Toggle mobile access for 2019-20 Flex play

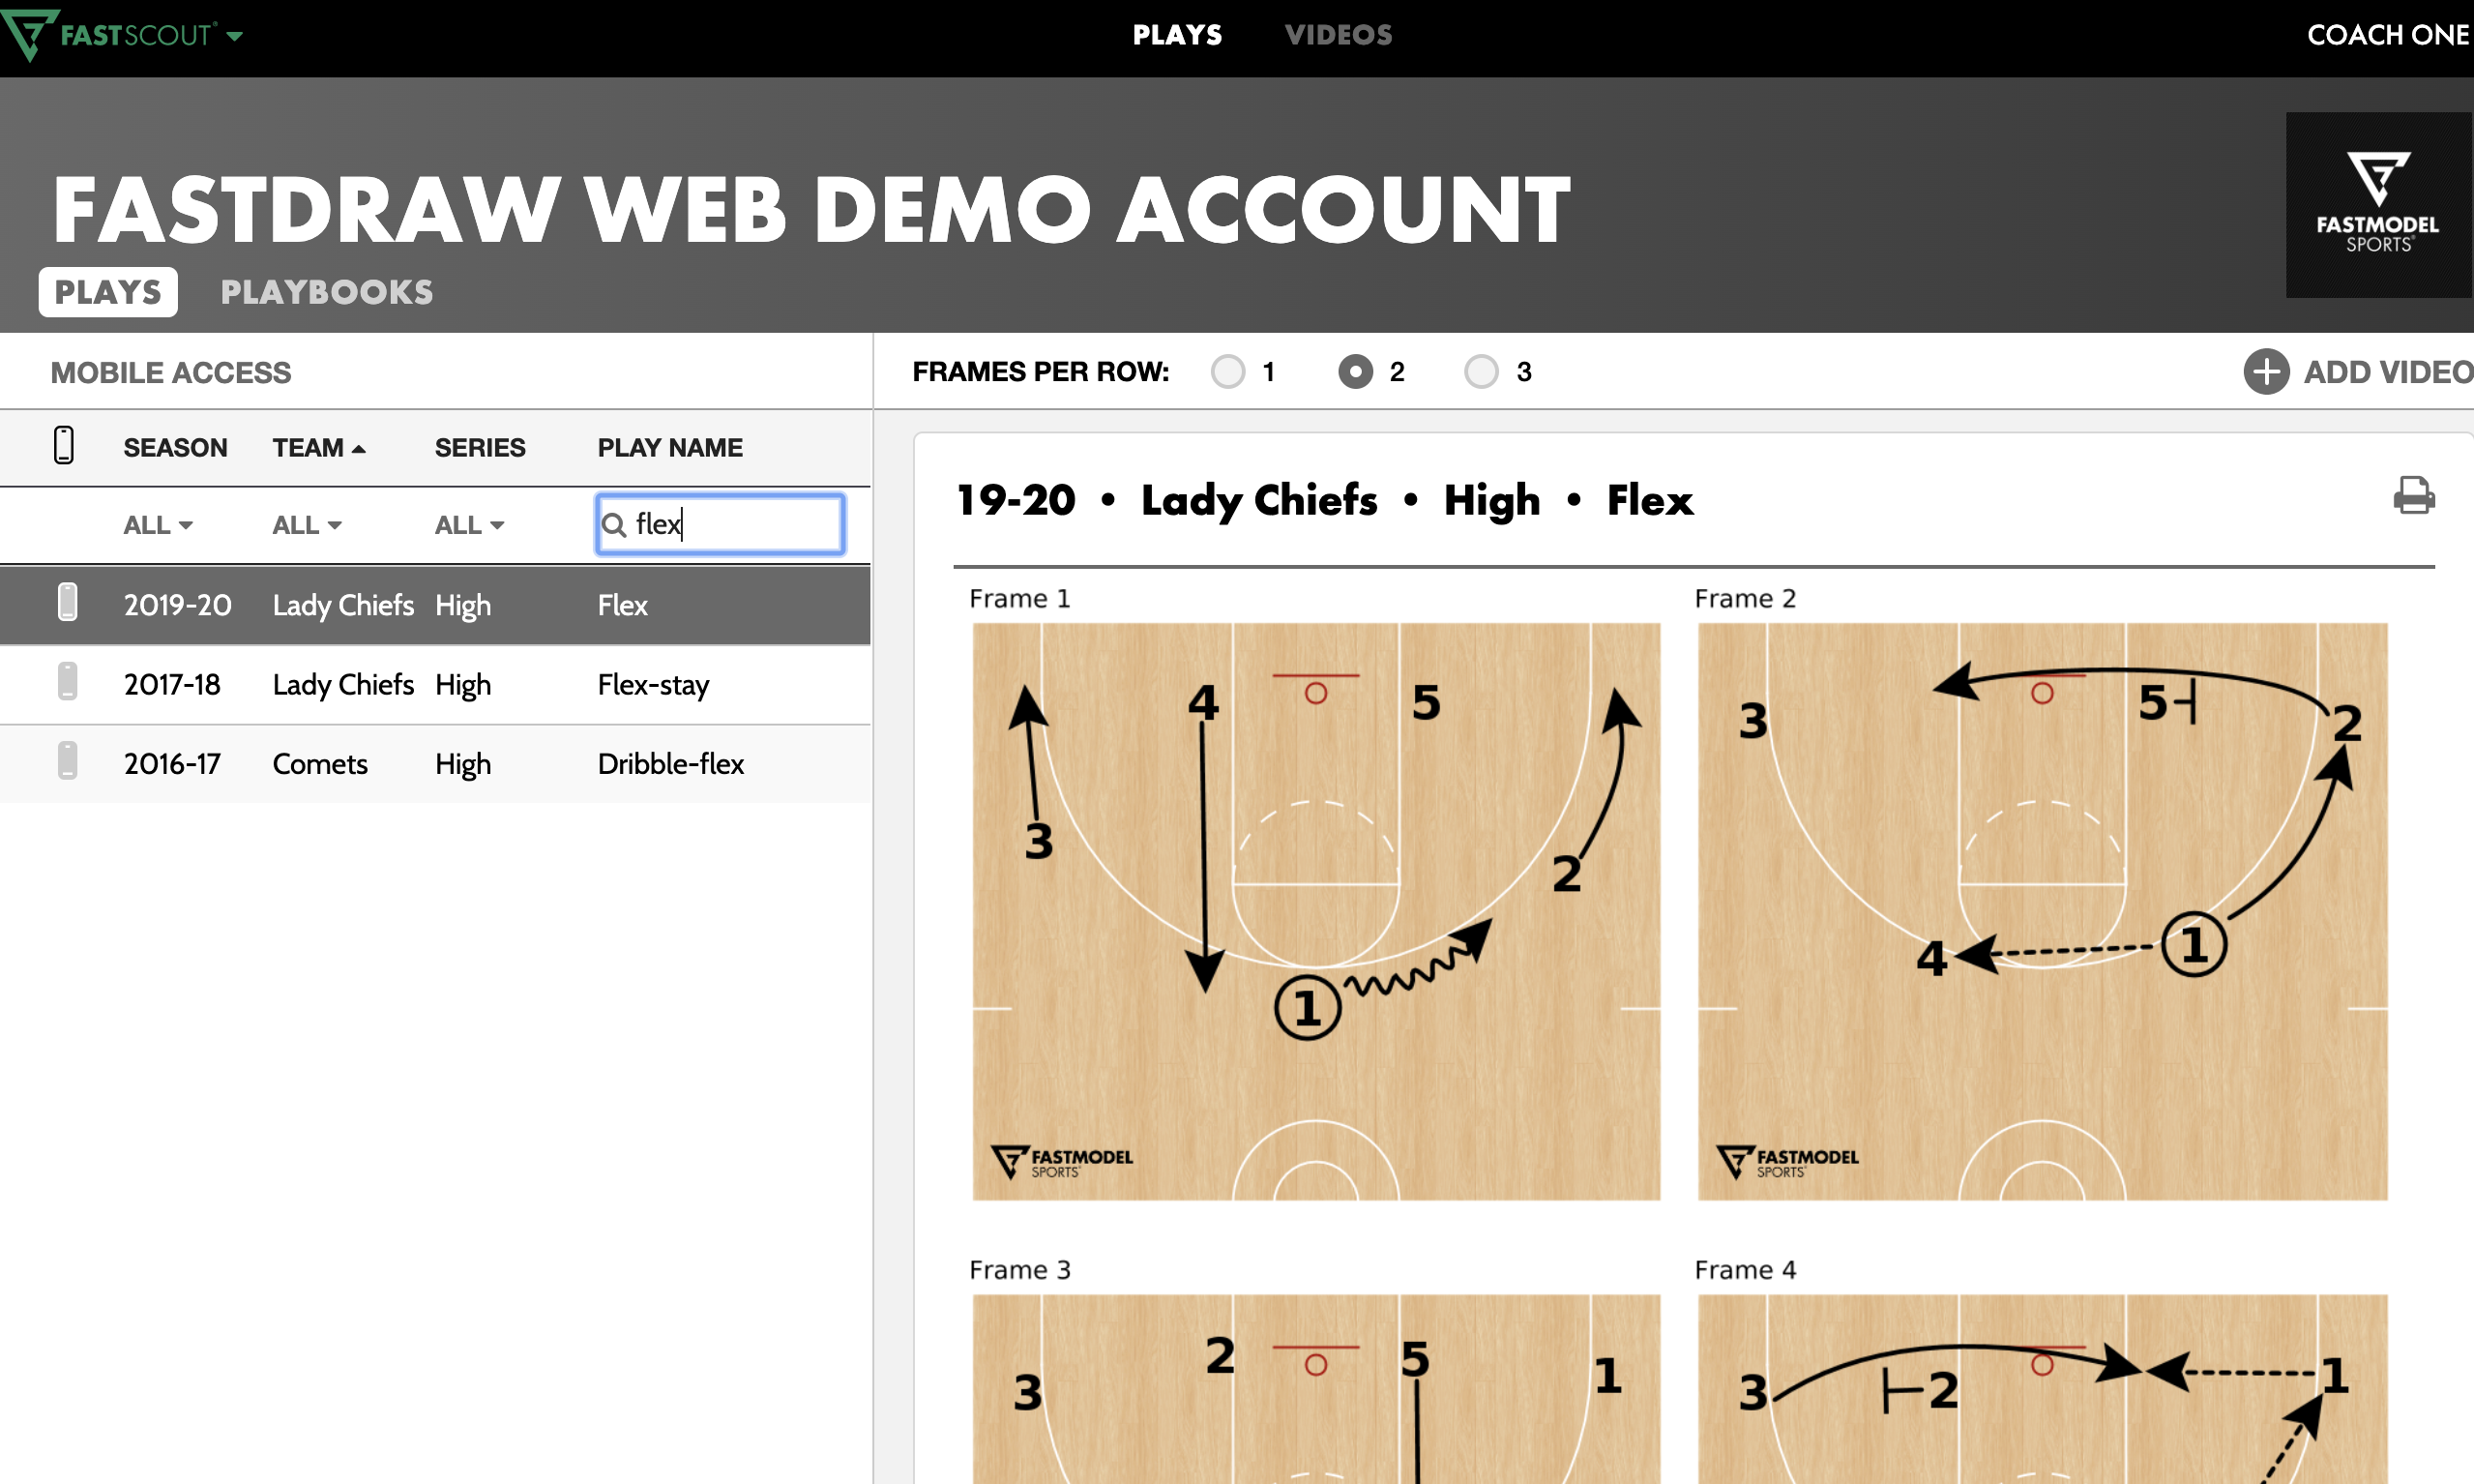click(x=67, y=604)
